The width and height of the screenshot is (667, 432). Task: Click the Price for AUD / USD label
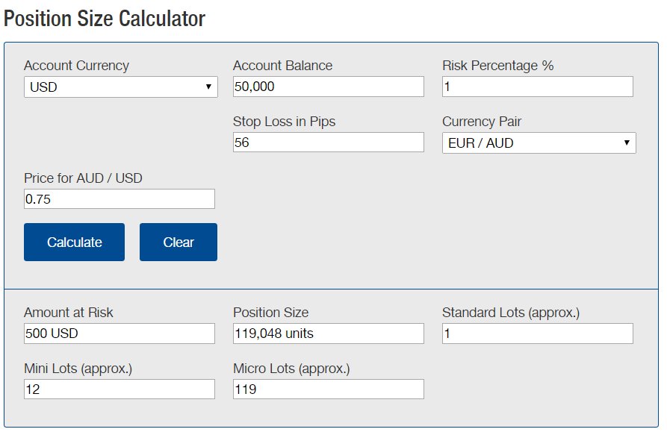coord(83,178)
